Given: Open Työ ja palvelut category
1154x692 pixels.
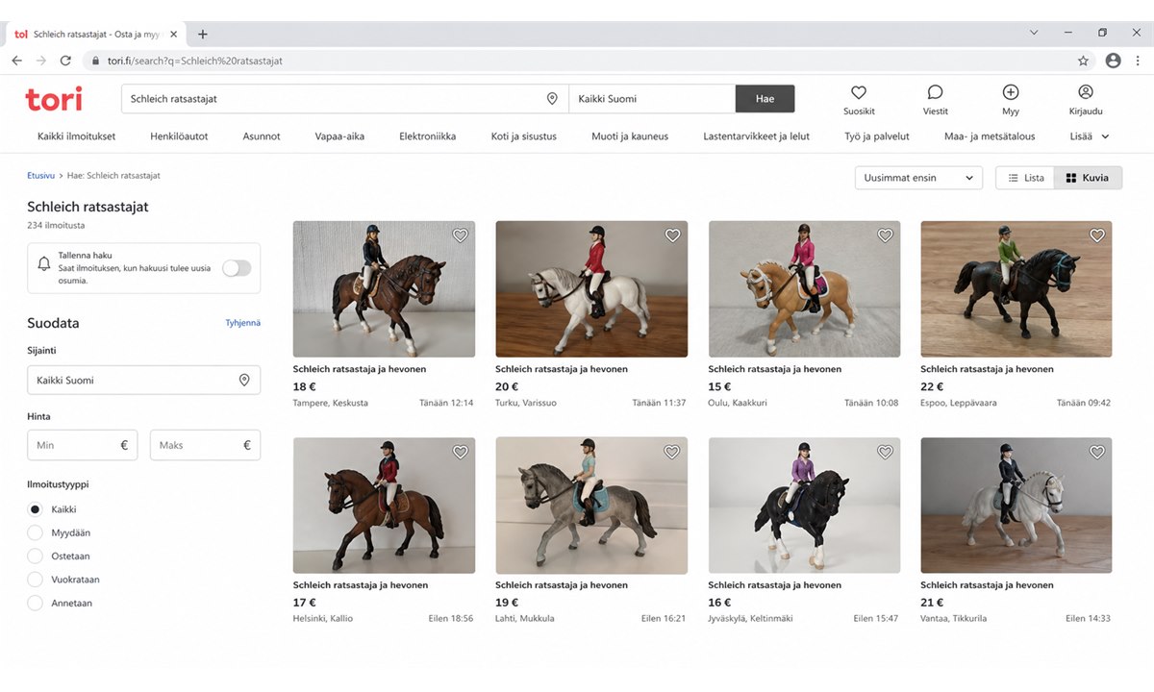Looking at the screenshot, I should 877,136.
